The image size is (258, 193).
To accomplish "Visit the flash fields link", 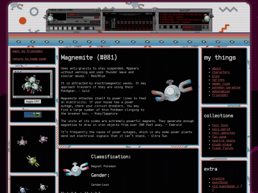I will pos(223,148).
